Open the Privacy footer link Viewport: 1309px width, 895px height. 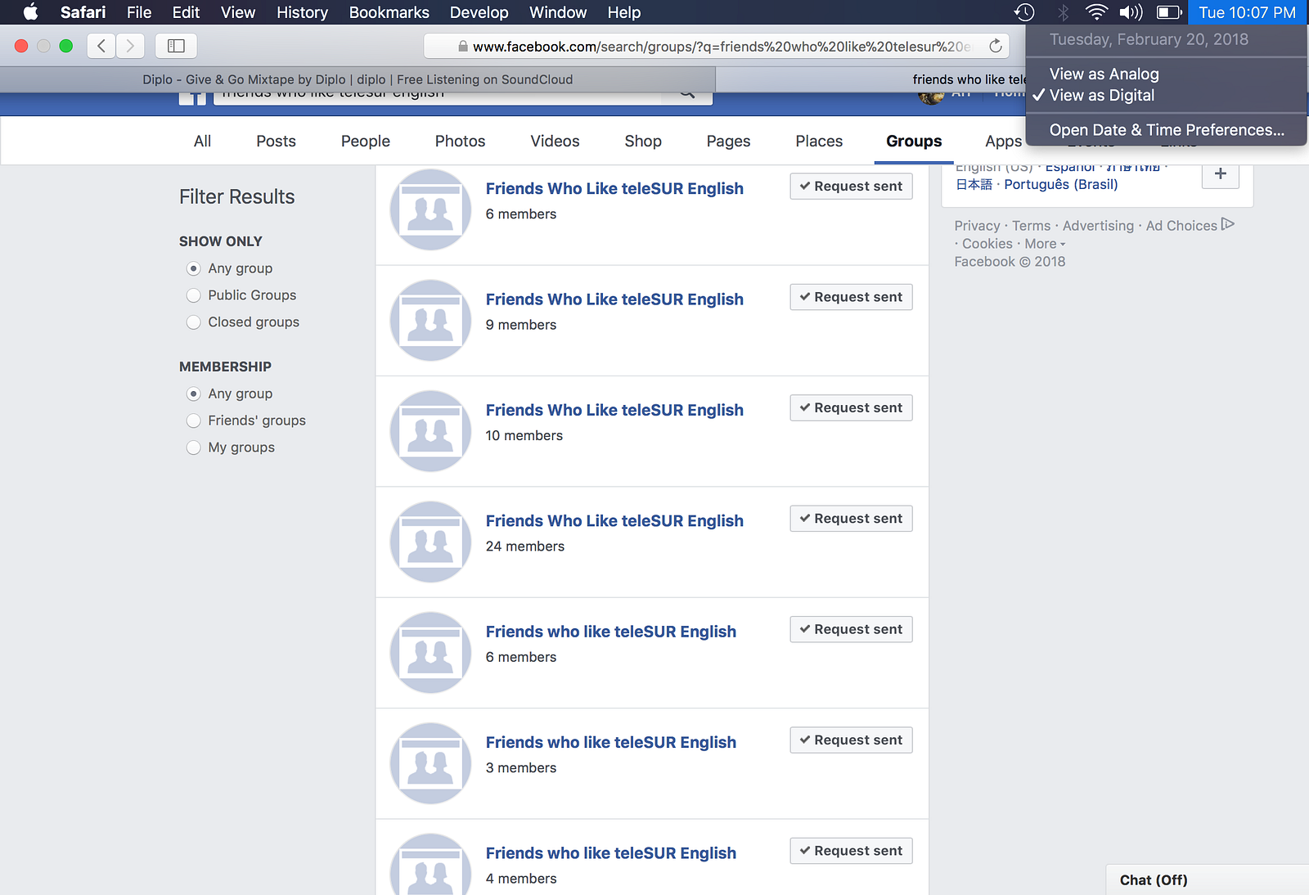pyautogui.click(x=977, y=226)
